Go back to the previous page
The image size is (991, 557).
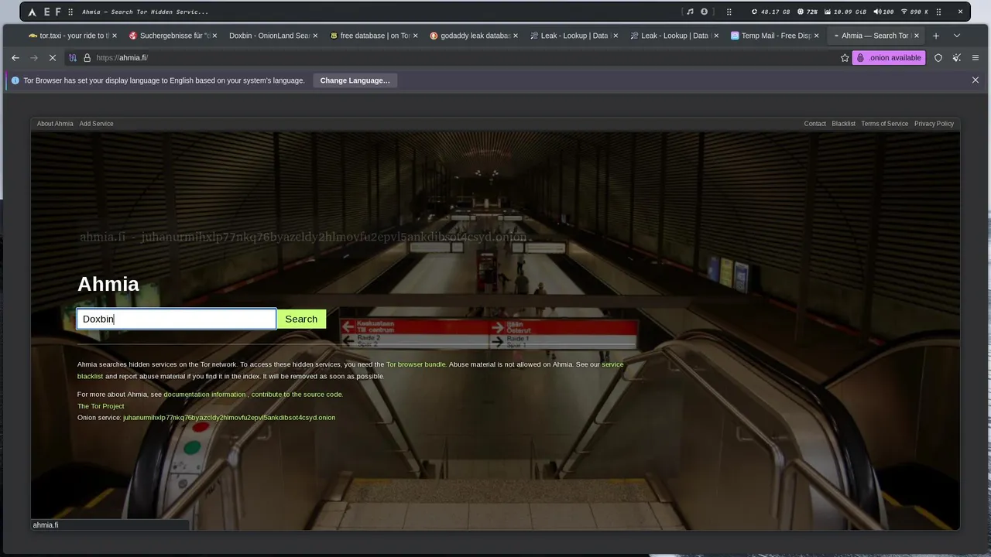[15, 58]
